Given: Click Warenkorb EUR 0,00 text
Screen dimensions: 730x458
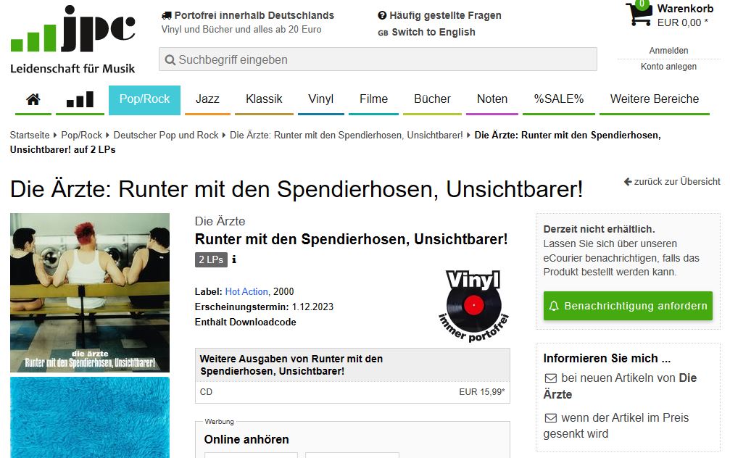Looking at the screenshot, I should tap(685, 16).
